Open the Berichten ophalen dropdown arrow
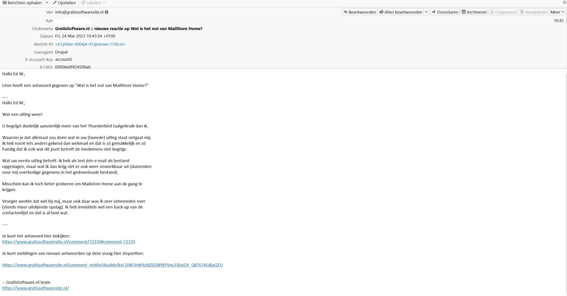This screenshot has height=296, width=567. (x=47, y=3)
